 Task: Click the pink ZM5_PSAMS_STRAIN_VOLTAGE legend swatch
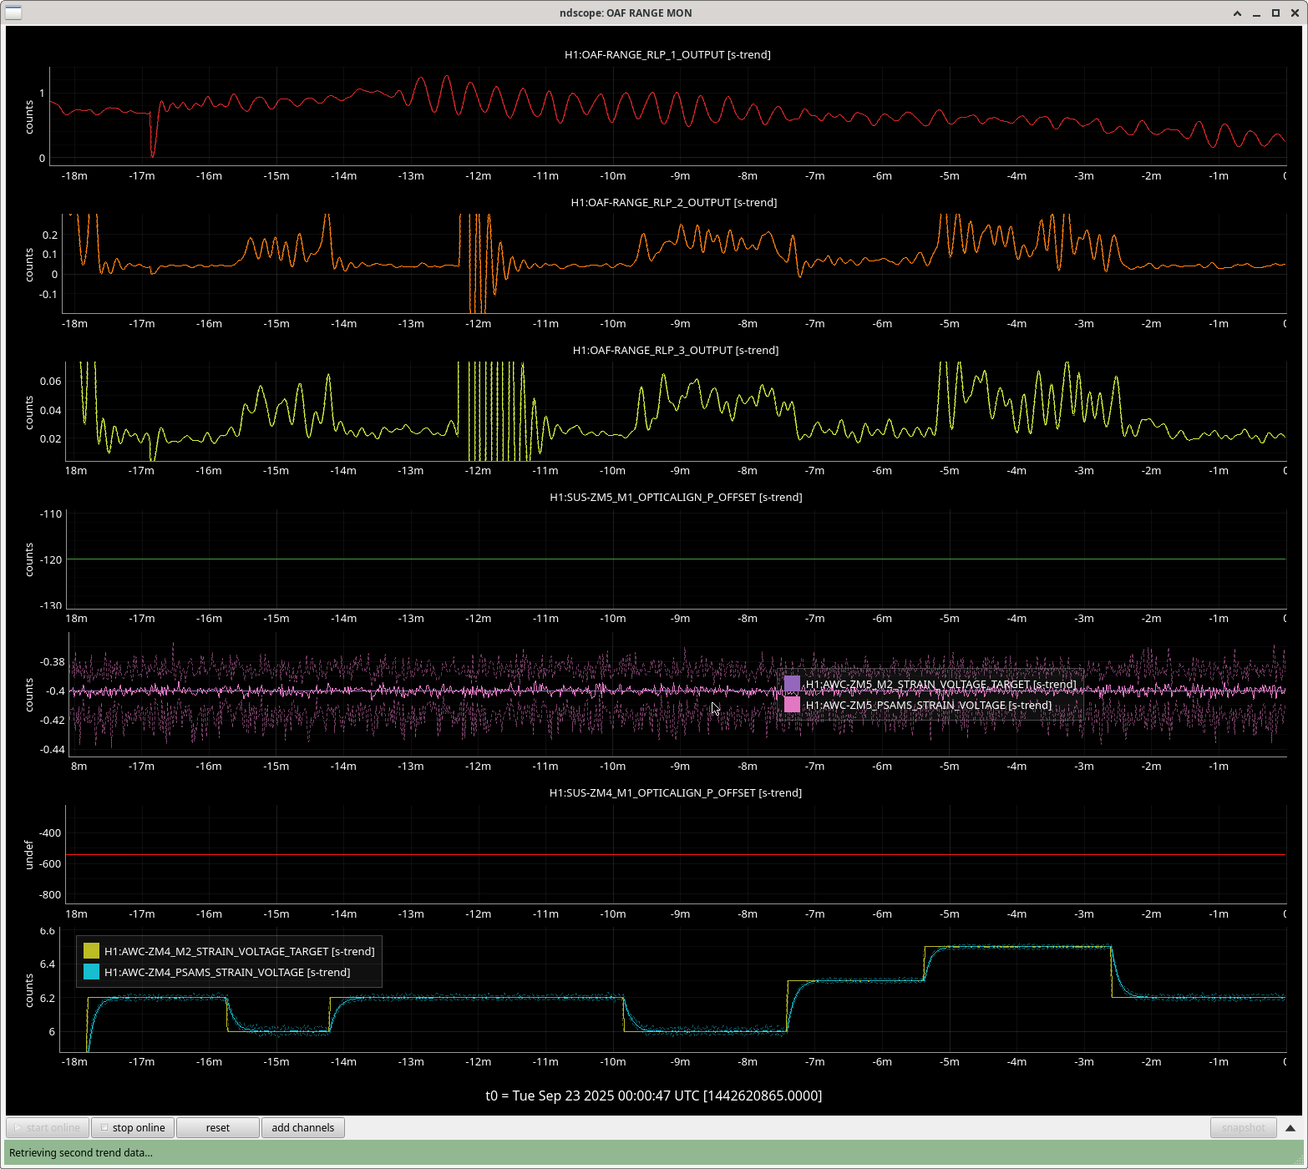[792, 705]
